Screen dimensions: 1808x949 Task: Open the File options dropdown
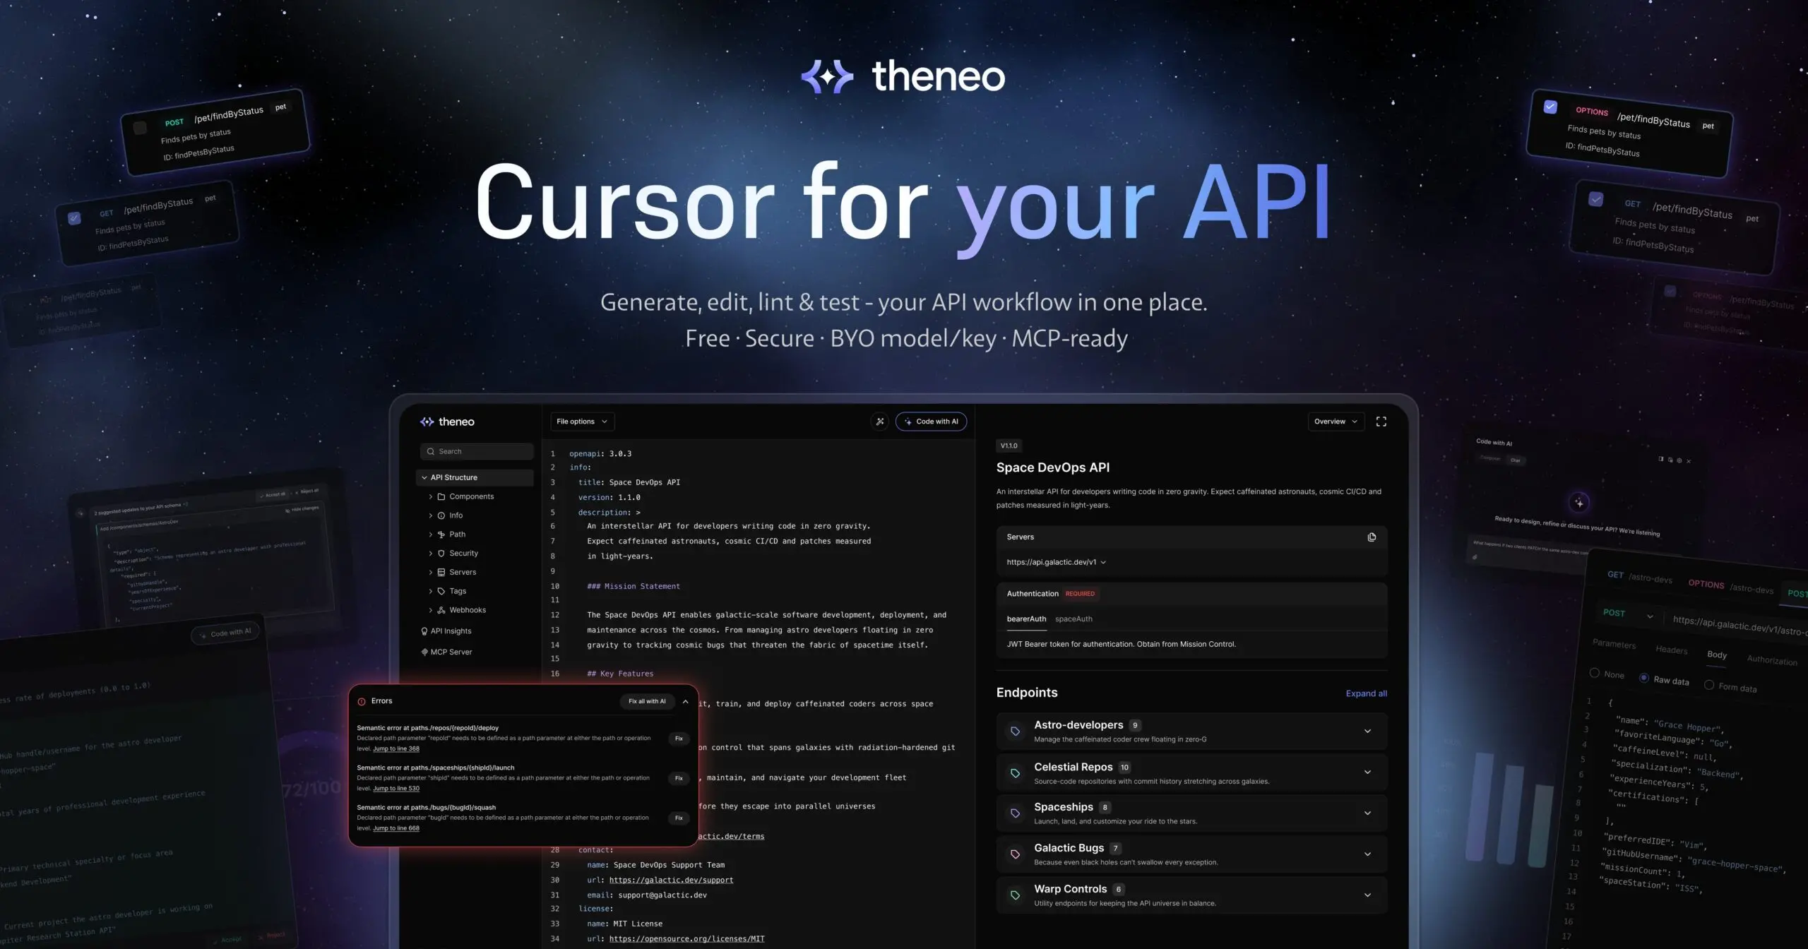click(581, 422)
